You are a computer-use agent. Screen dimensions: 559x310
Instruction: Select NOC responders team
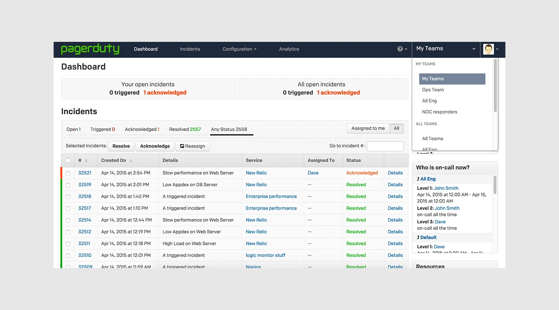(439, 112)
